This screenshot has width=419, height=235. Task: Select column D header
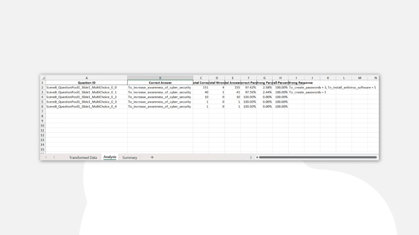click(217, 78)
